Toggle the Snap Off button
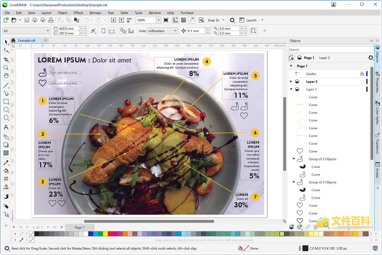Image resolution: width=382 pixels, height=255 pixels. [201, 20]
